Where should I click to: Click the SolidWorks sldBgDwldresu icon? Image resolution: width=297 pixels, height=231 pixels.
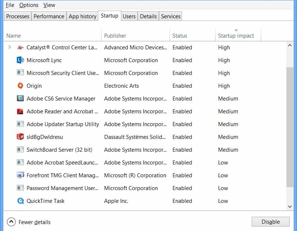20,137
